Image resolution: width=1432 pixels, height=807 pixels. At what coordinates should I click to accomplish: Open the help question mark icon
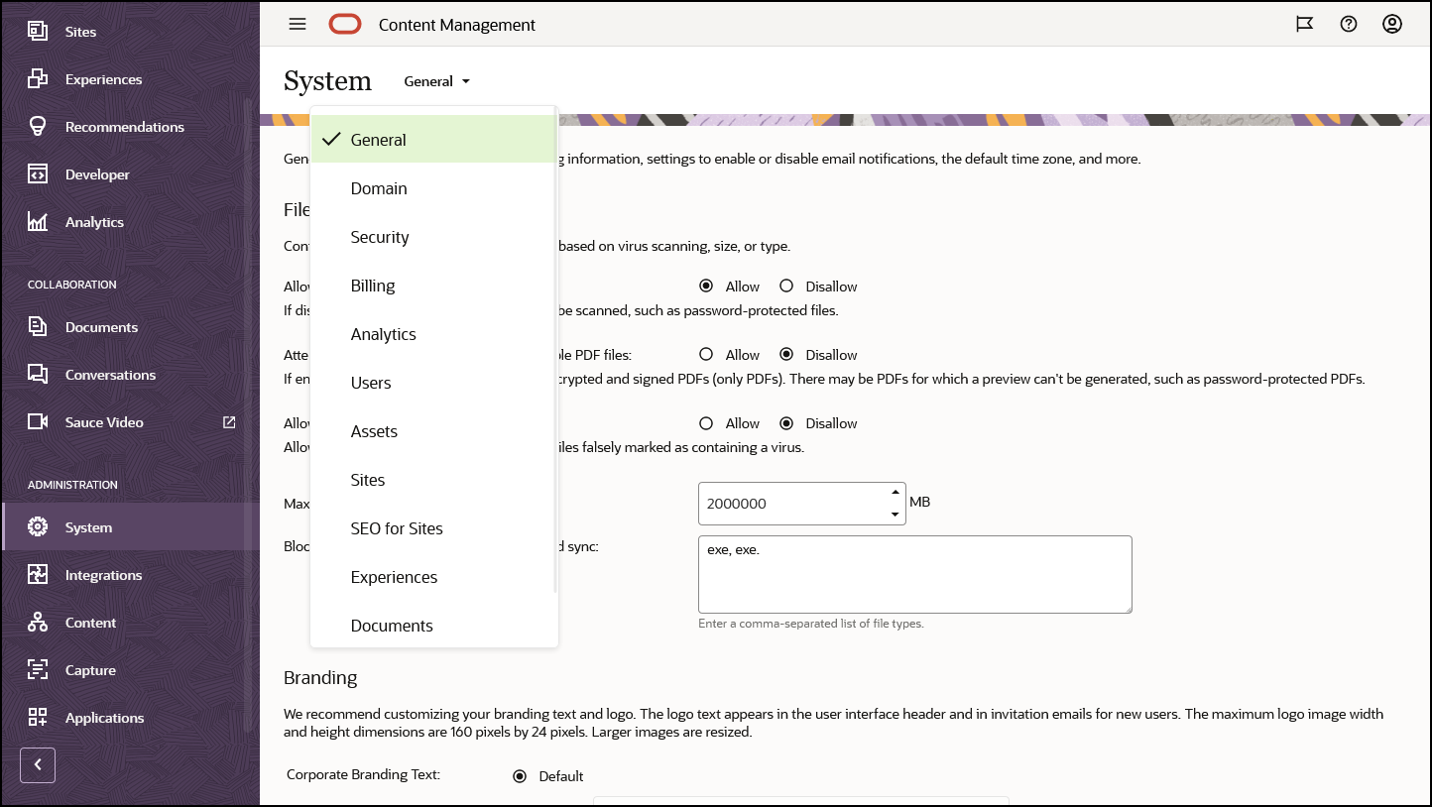pos(1349,25)
